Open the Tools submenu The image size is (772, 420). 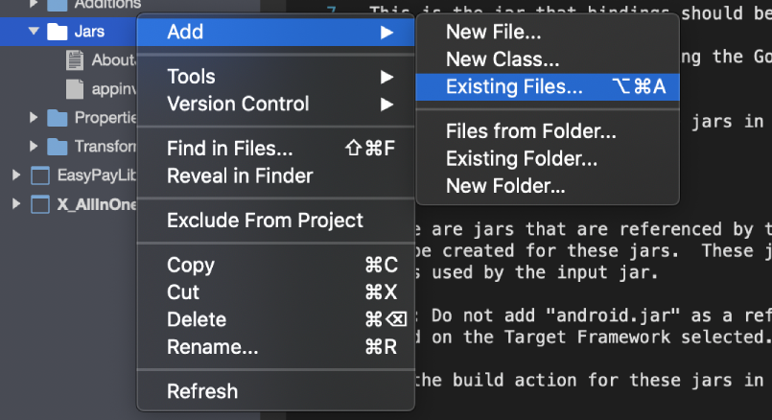pos(276,77)
